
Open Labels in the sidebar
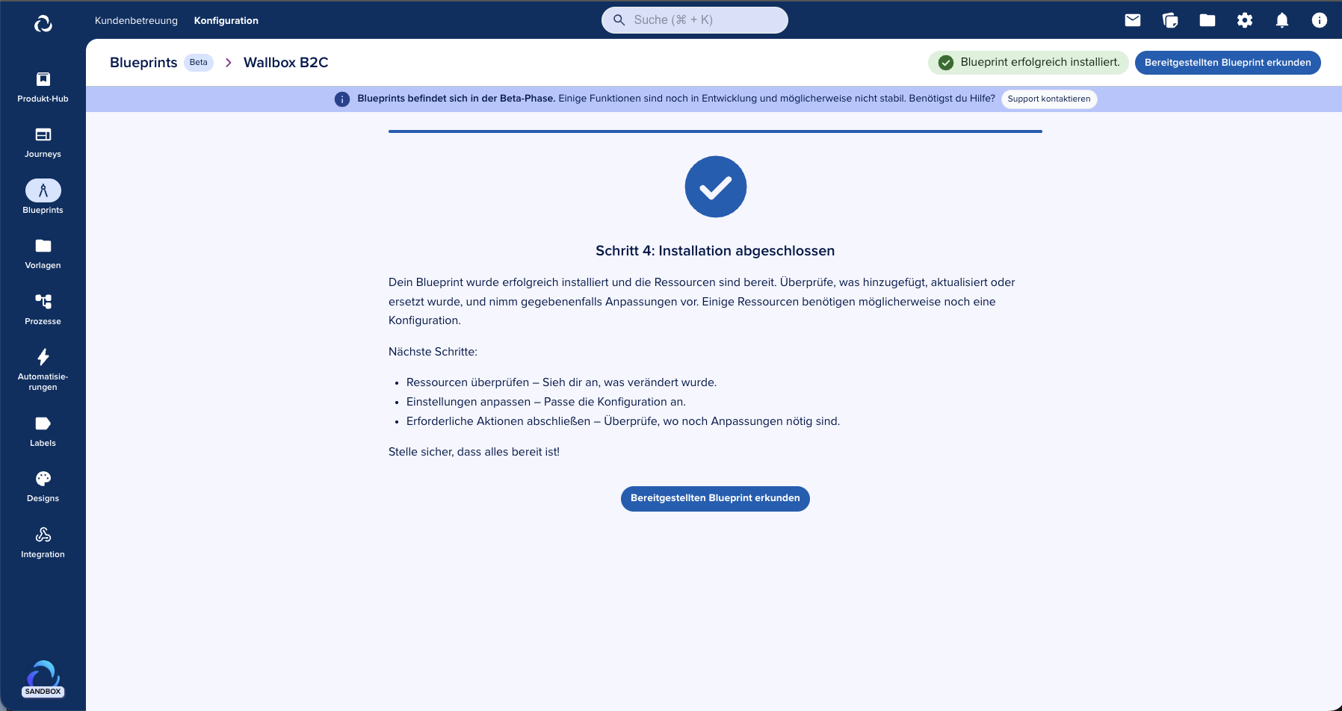click(43, 424)
